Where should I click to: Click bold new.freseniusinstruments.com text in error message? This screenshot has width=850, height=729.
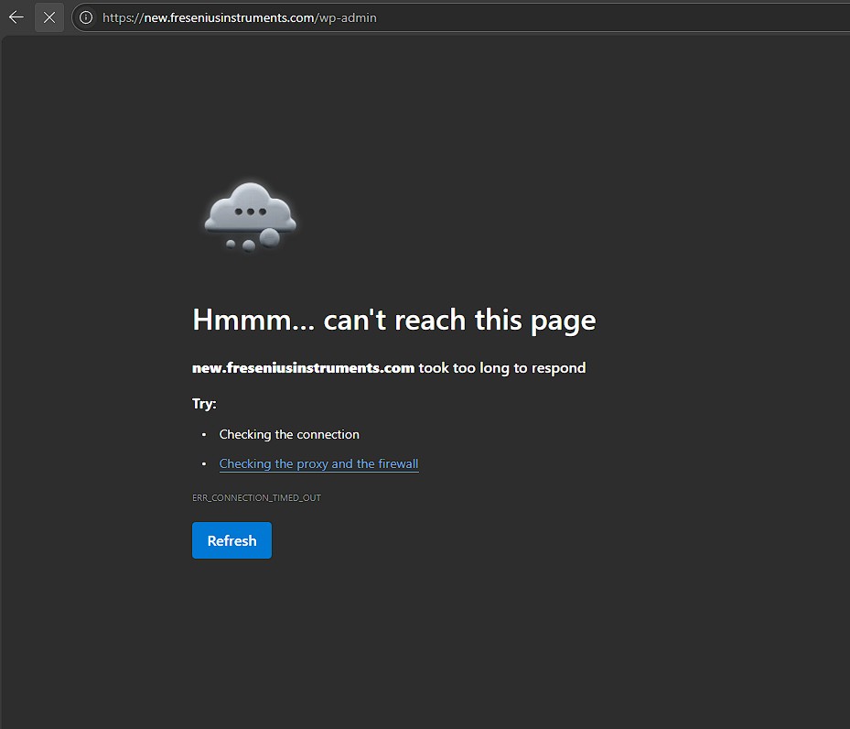(x=303, y=368)
